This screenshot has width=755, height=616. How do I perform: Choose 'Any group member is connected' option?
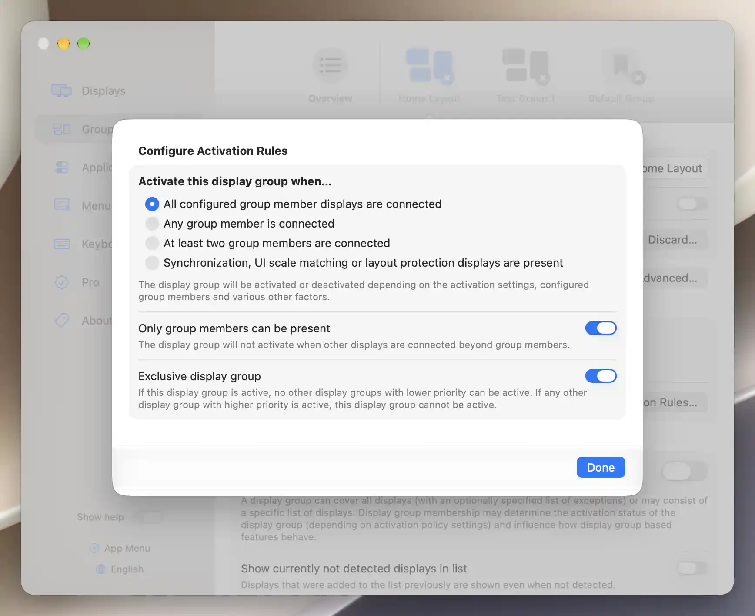coord(152,224)
